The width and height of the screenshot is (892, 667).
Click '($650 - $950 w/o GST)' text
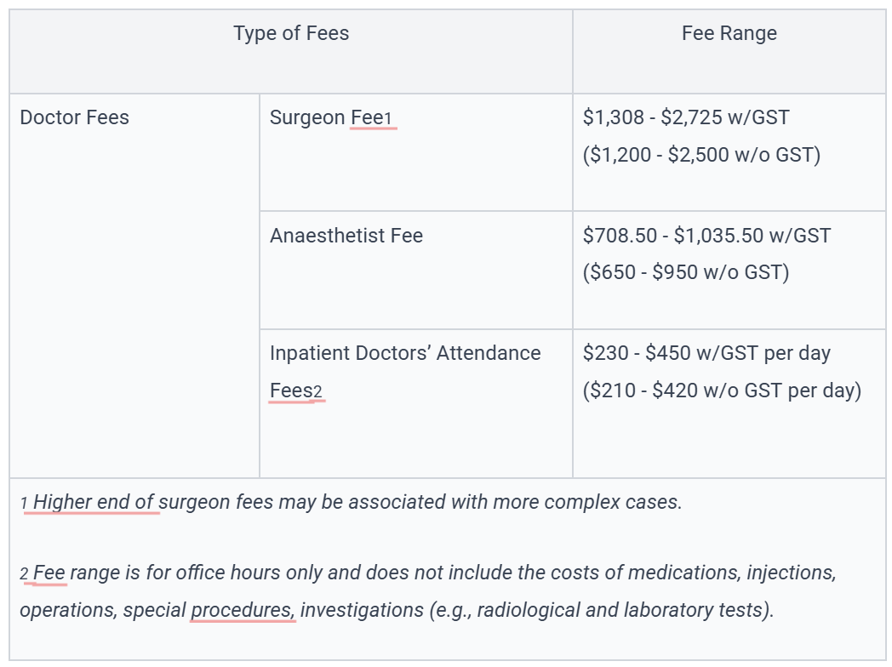click(685, 273)
